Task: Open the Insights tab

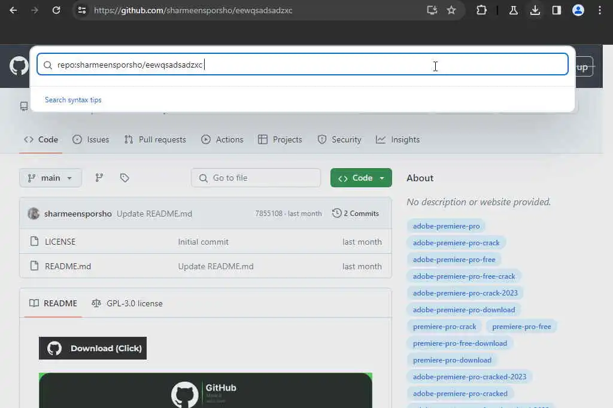Action: [x=397, y=139]
